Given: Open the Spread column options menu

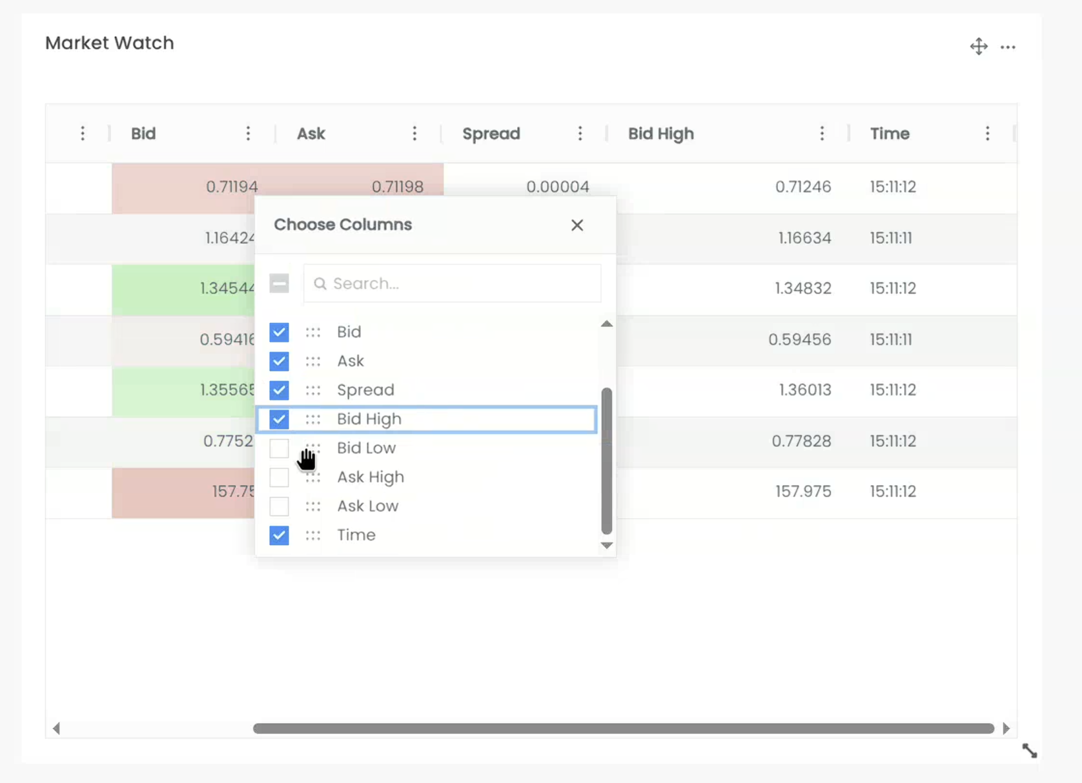Looking at the screenshot, I should 580,134.
